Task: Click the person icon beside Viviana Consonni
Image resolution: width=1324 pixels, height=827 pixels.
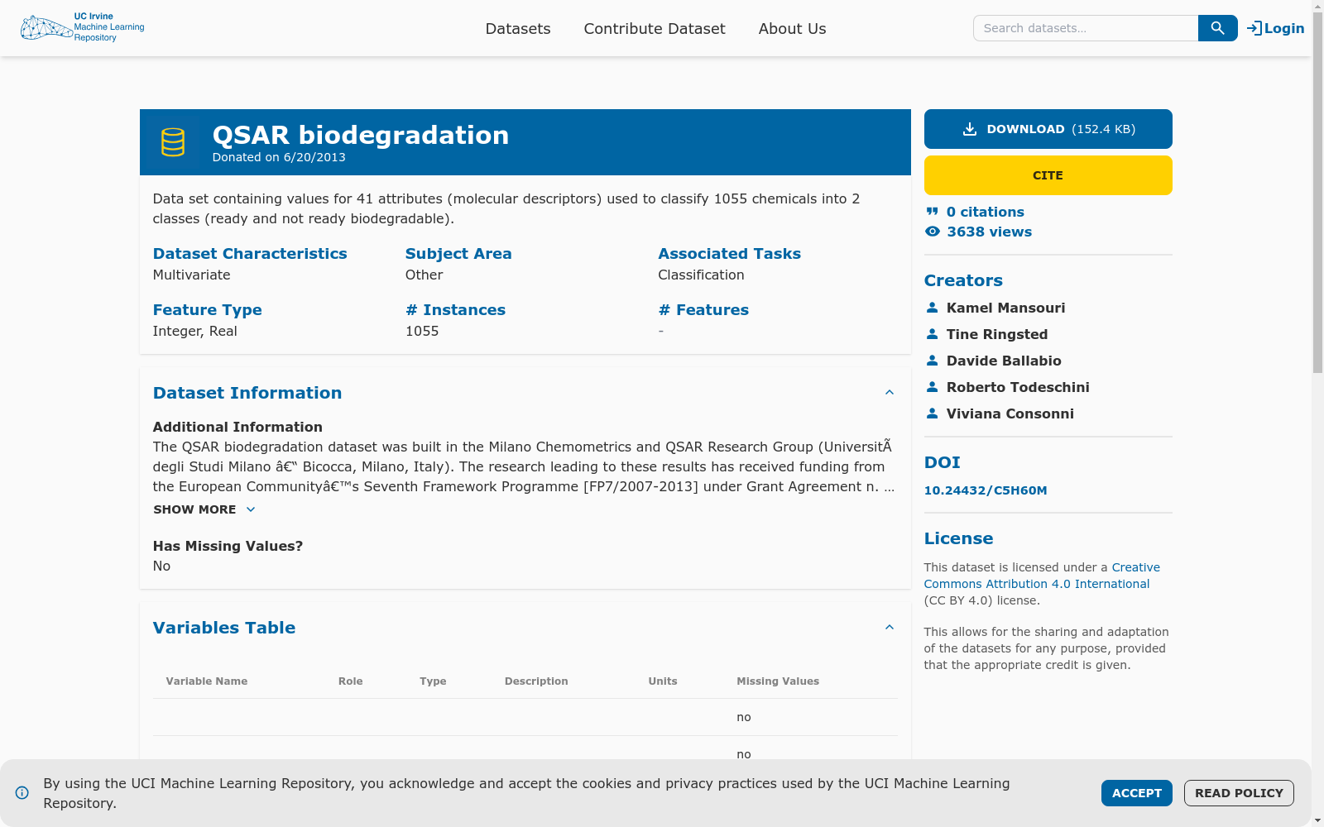Action: [x=933, y=413]
